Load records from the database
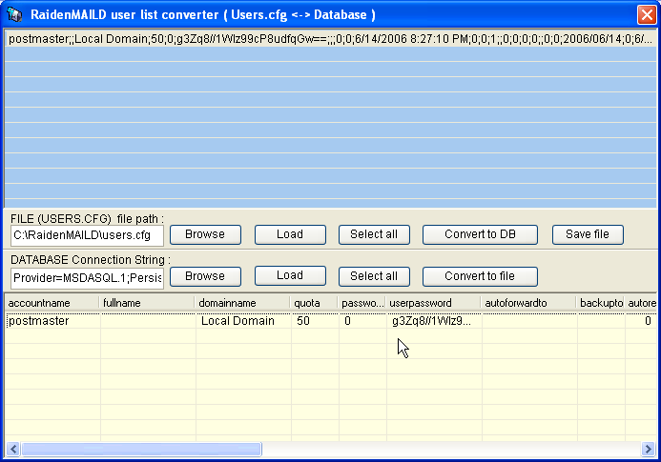The width and height of the screenshot is (661, 462). coord(289,276)
